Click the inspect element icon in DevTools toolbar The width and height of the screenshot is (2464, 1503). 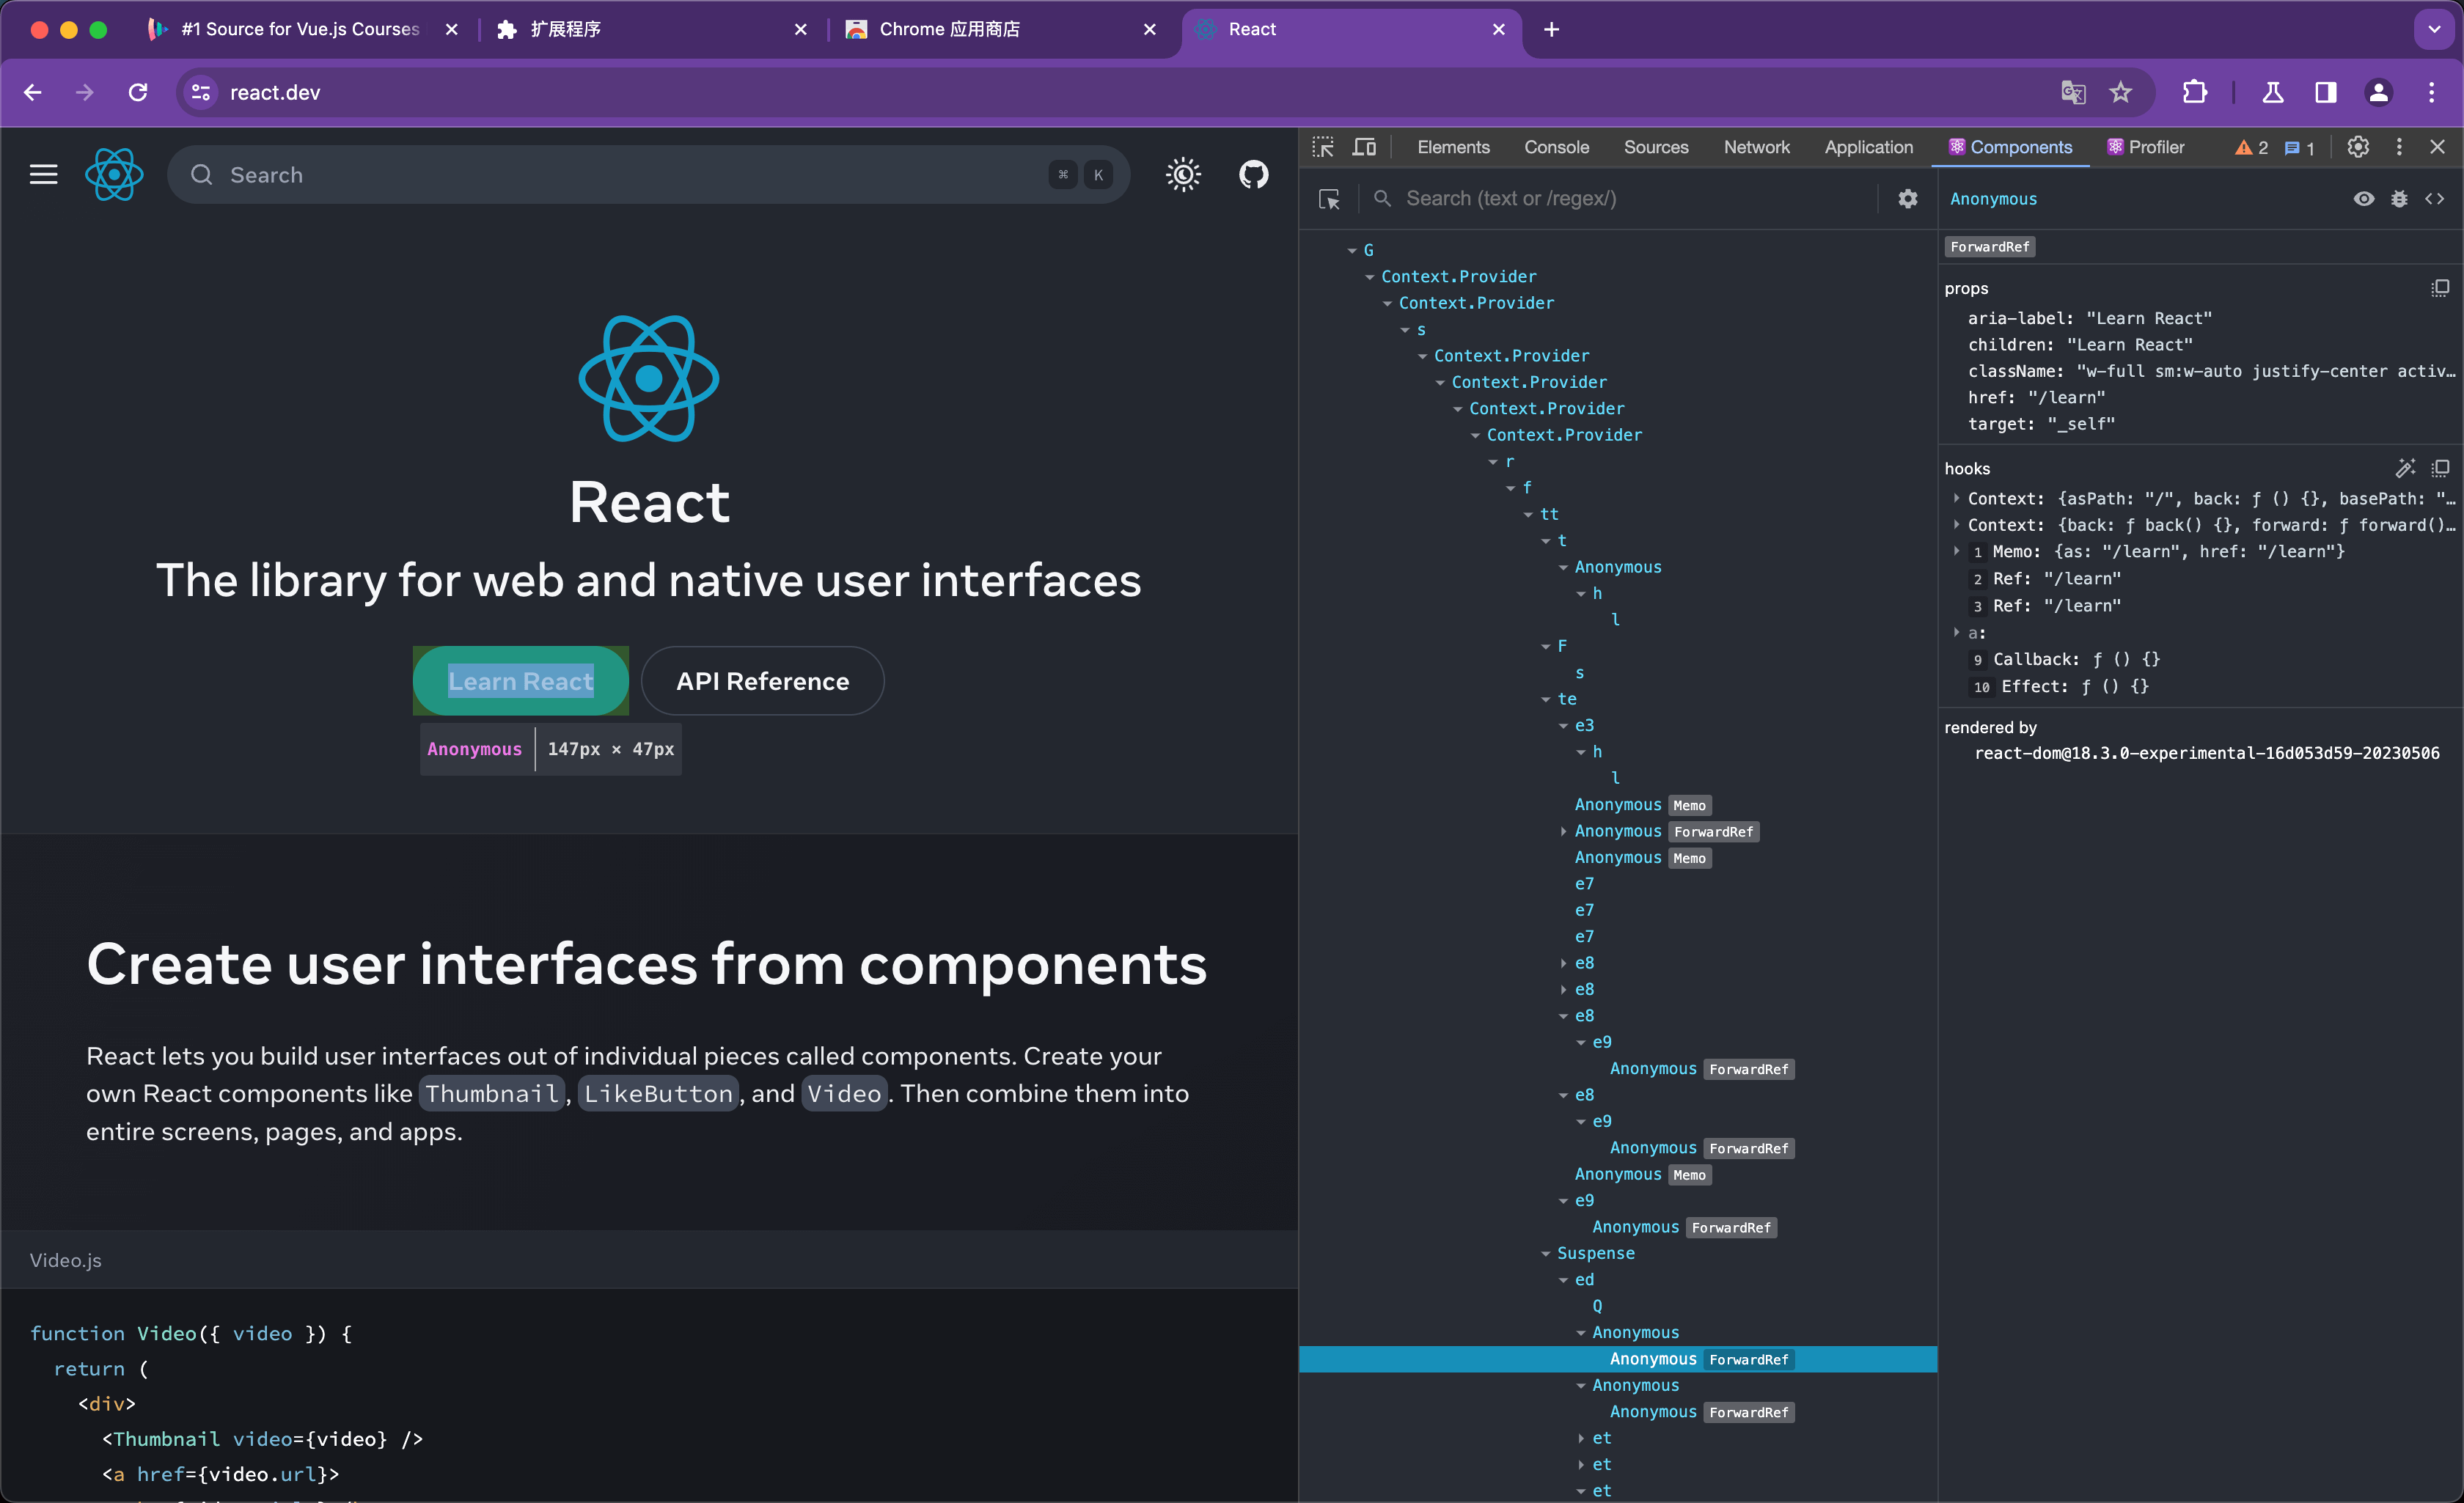pos(1325,146)
